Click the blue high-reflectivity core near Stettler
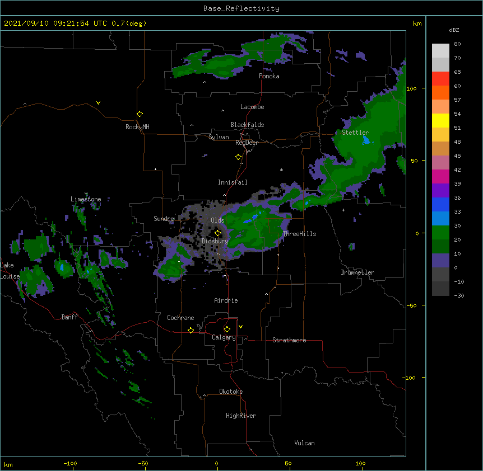Image resolution: width=483 pixels, height=471 pixels. [x=366, y=140]
